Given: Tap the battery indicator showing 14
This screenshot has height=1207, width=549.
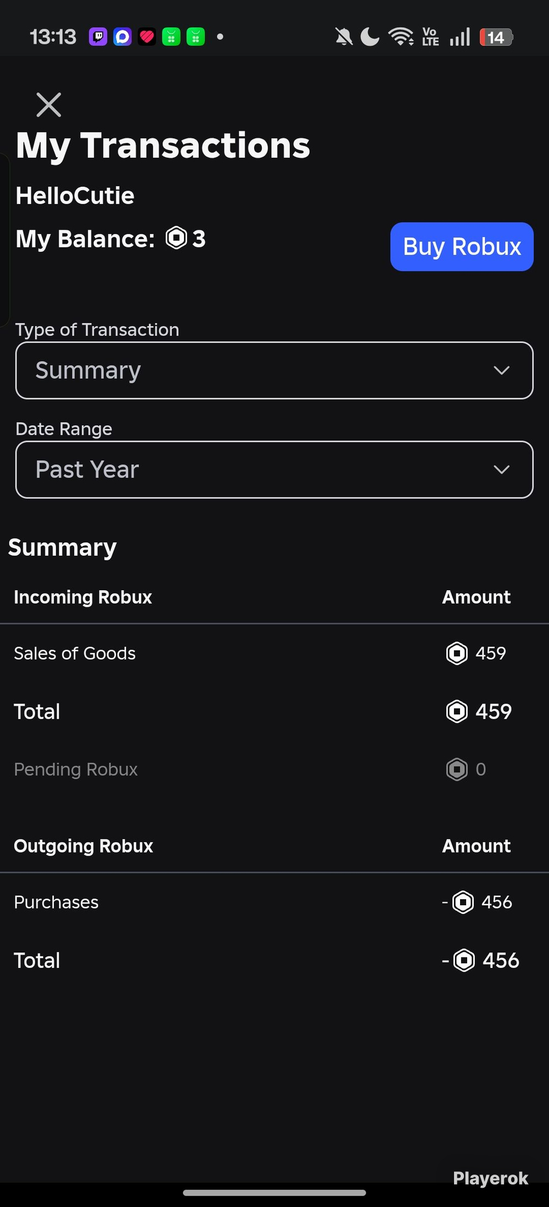Looking at the screenshot, I should [496, 37].
